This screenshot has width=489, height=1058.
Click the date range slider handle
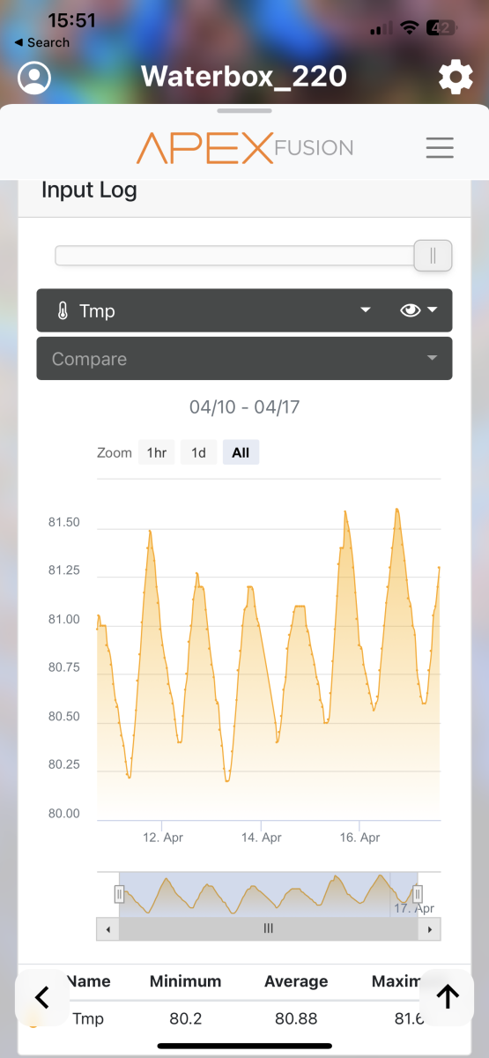[x=433, y=256]
